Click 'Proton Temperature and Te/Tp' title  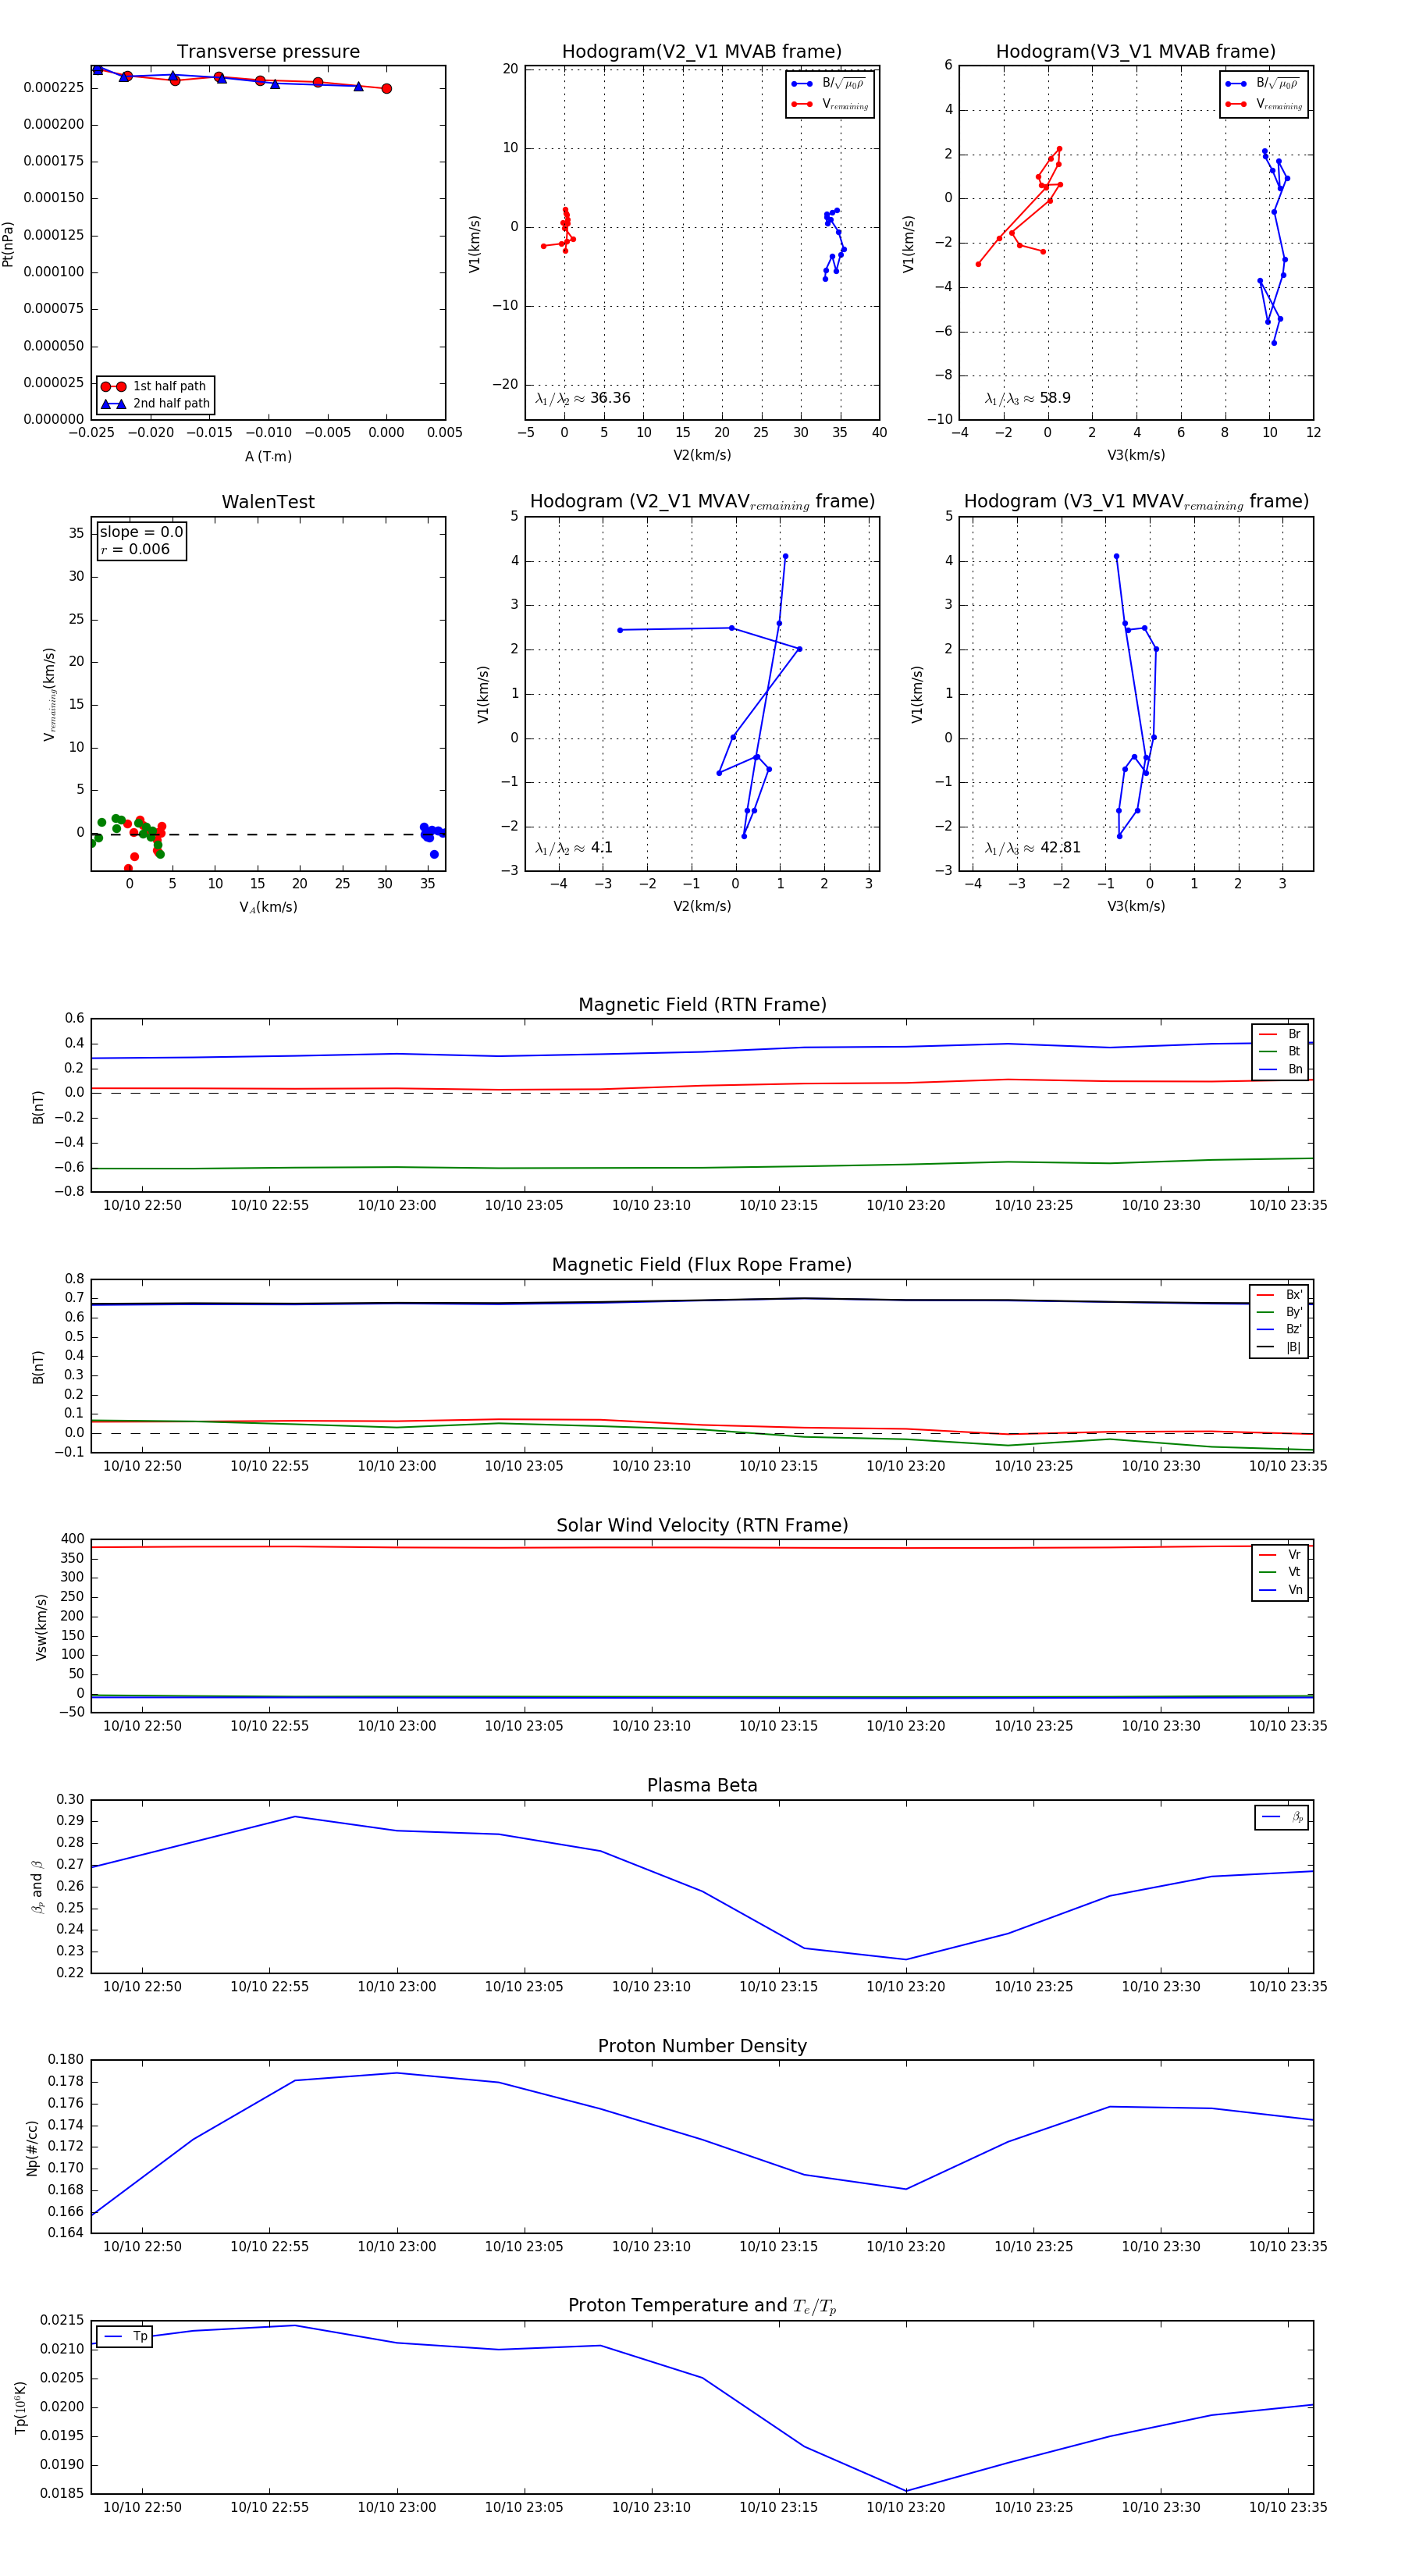pos(702,2305)
